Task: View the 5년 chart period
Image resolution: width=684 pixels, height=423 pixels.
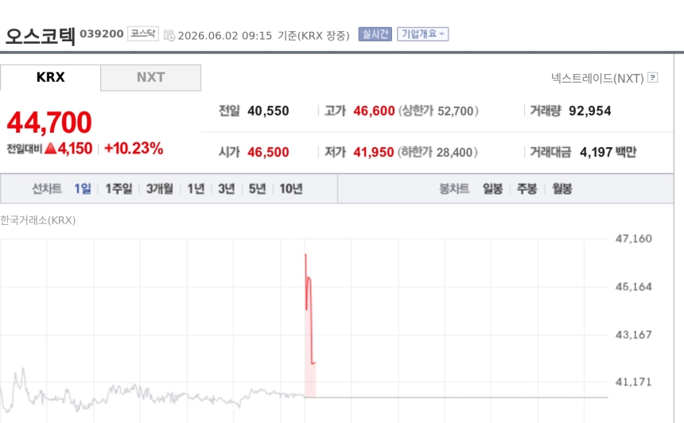Action: point(258,188)
